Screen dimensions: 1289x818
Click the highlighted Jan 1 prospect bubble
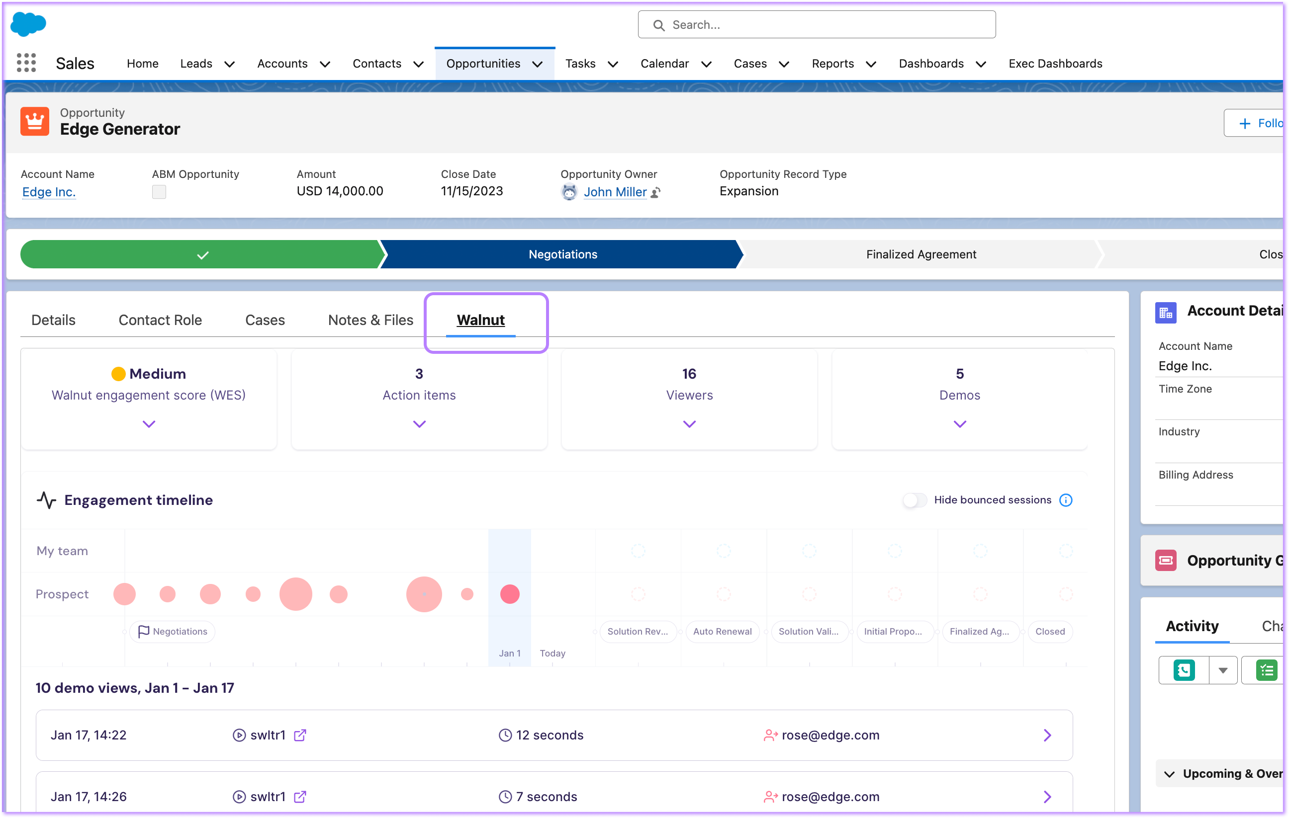[x=510, y=594]
